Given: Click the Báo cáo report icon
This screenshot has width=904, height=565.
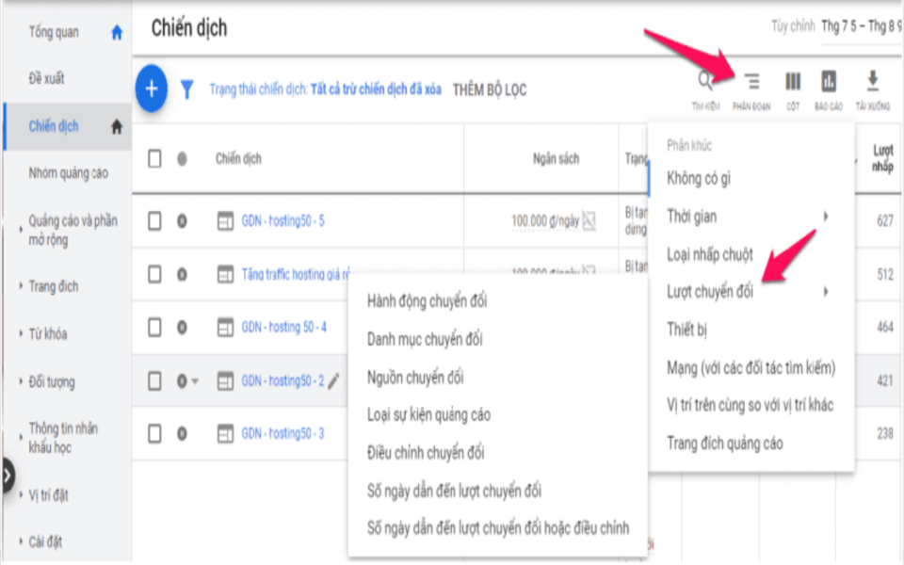Looking at the screenshot, I should (x=829, y=82).
